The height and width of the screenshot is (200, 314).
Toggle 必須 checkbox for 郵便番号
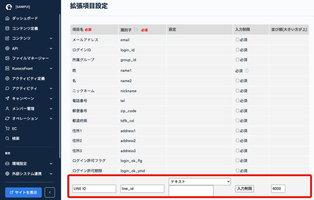237,111
